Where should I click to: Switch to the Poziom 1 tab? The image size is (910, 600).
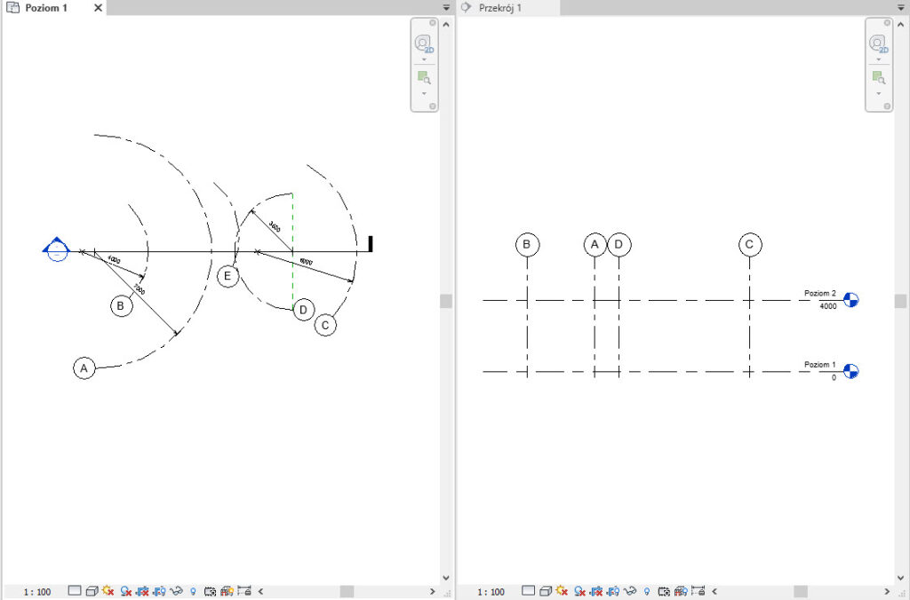point(44,8)
